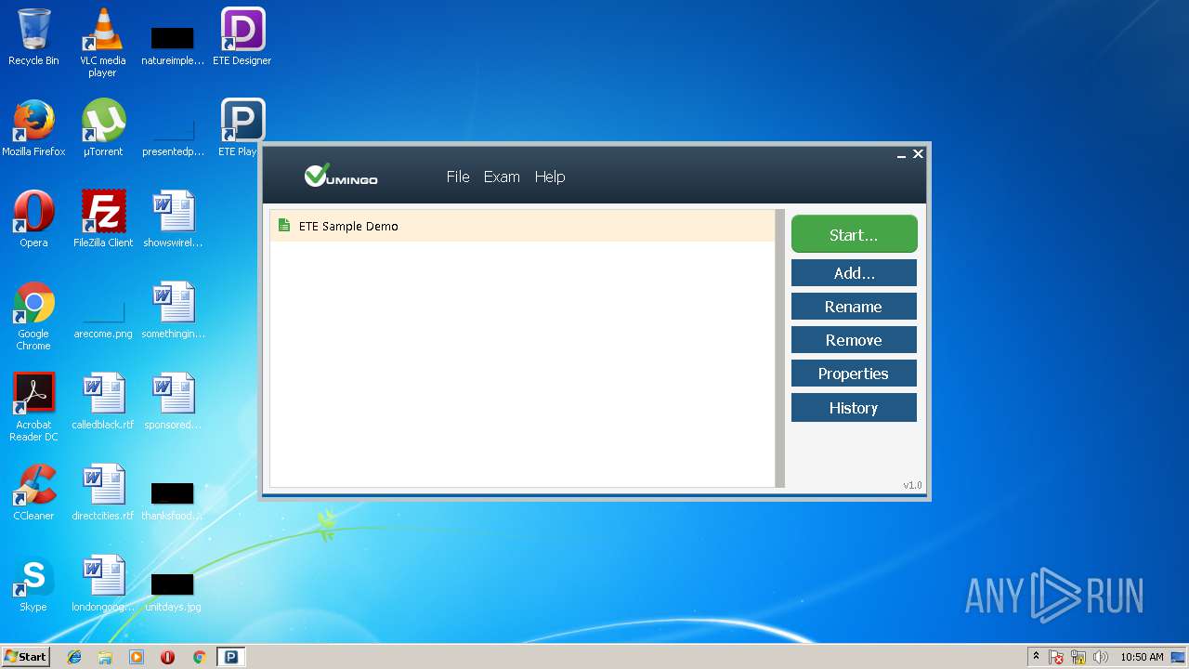Open Windows Explorer from taskbar

pyautogui.click(x=105, y=657)
